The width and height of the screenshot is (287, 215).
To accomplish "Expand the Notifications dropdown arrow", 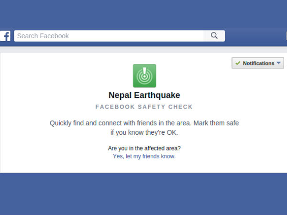I will pyautogui.click(x=279, y=63).
